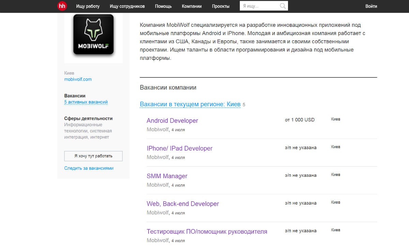Viewport: 409px width, 249px height.
Task: Open '5 активных вакансий' link
Action: click(86, 102)
